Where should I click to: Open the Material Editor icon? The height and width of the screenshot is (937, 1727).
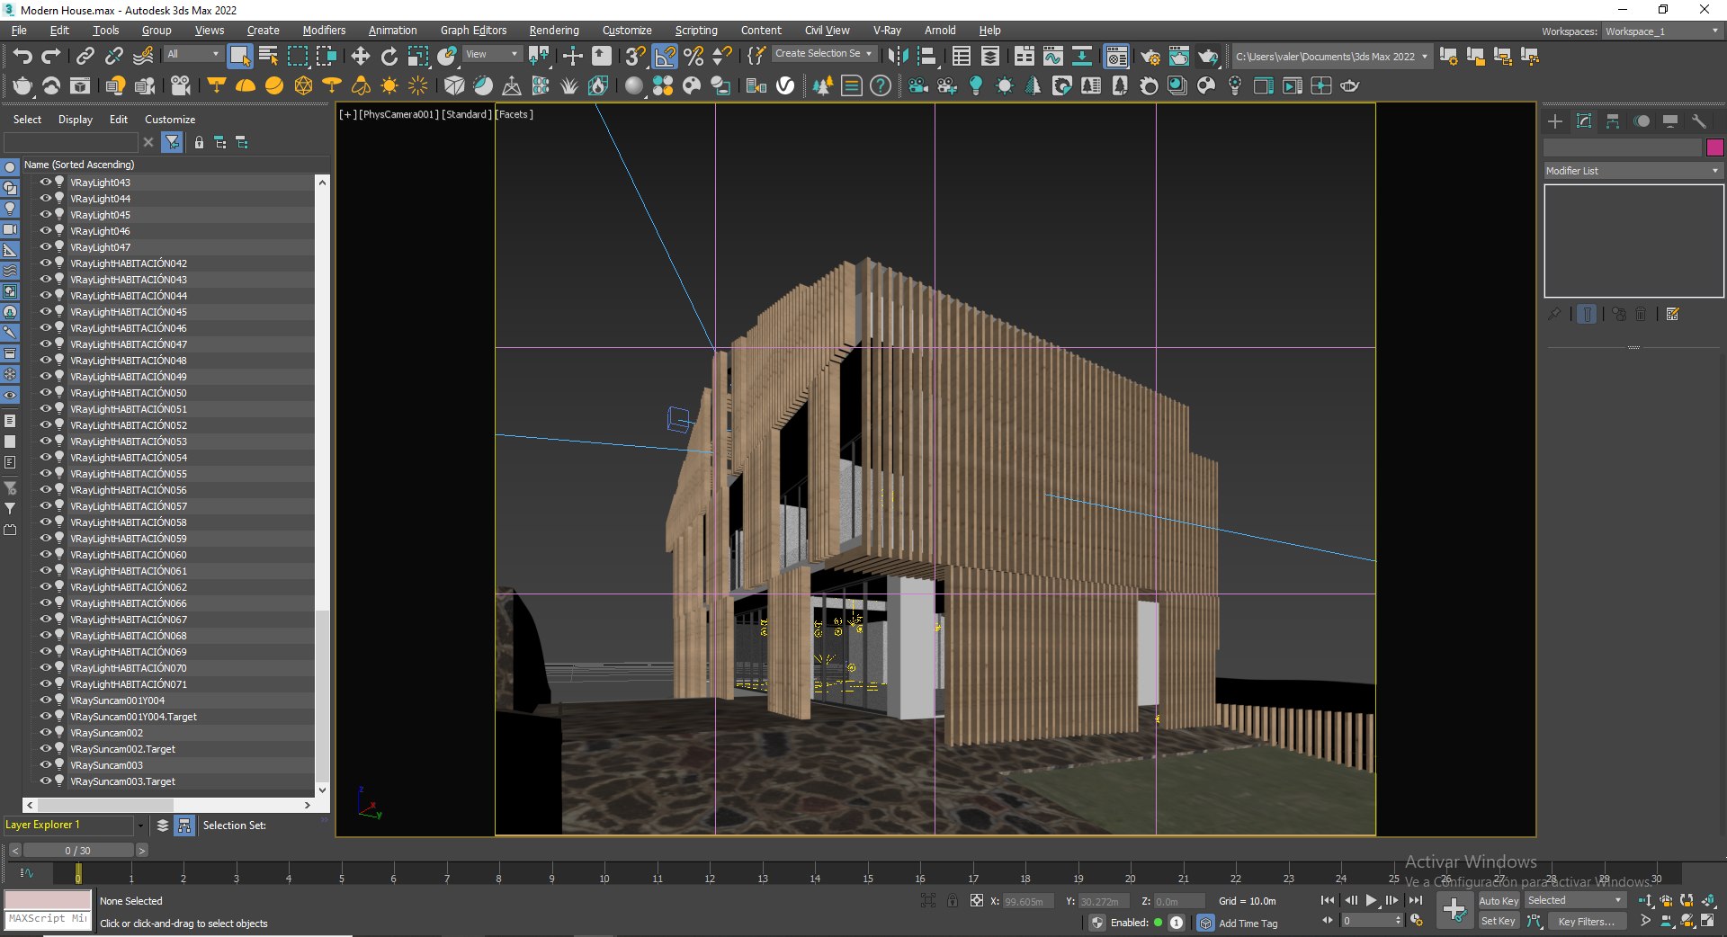click(x=1116, y=56)
